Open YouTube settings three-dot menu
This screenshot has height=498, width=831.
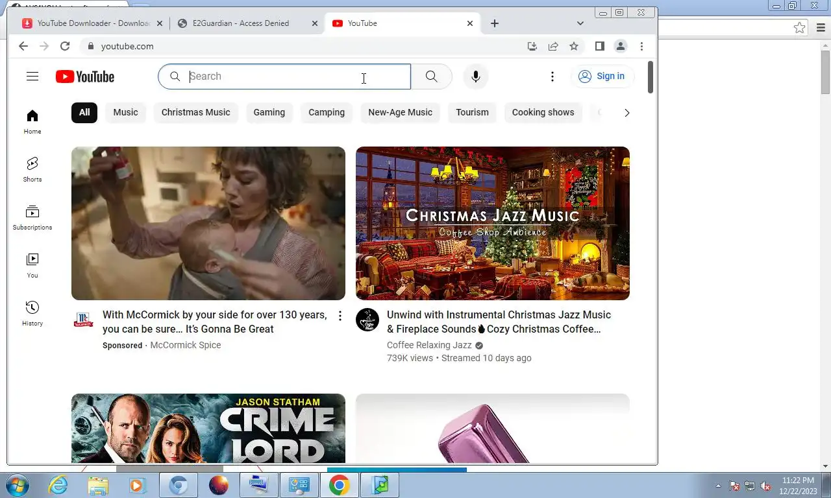tap(552, 77)
